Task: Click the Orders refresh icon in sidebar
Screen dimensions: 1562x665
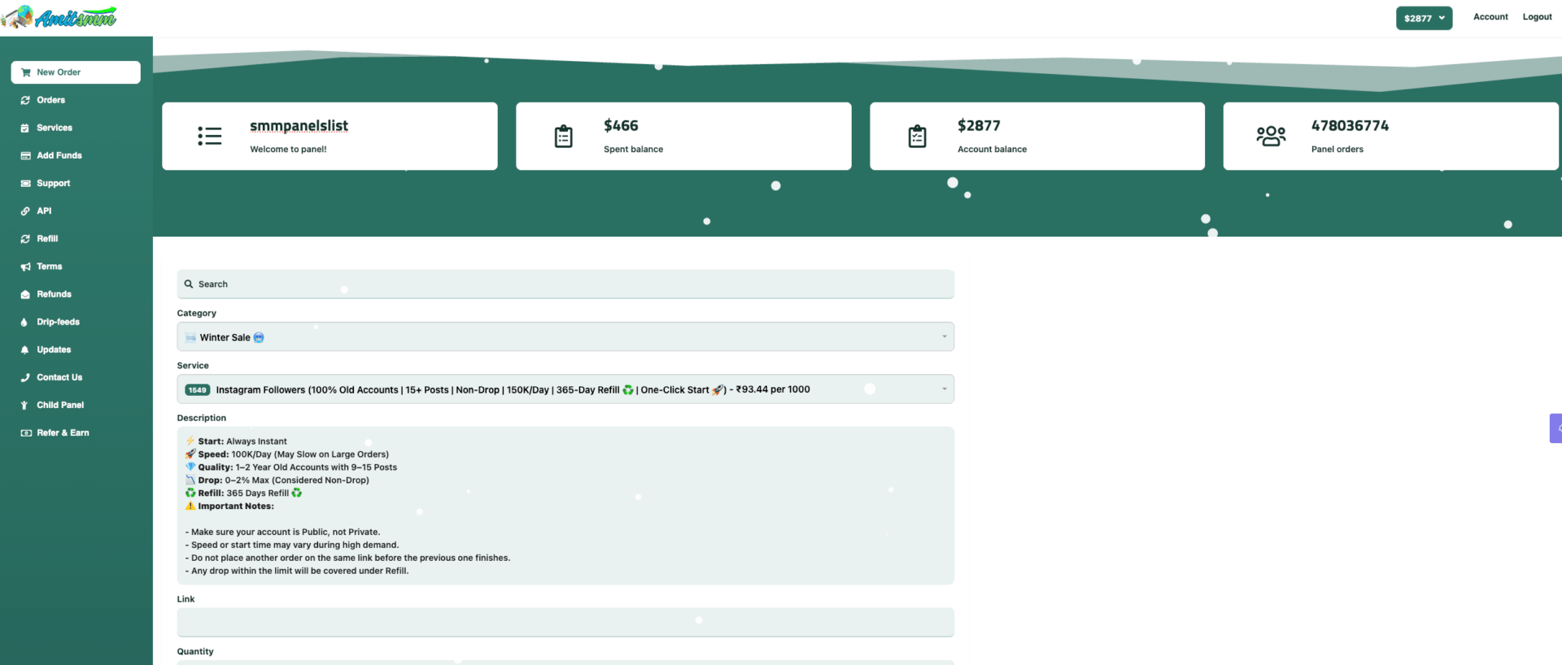Action: (x=25, y=101)
